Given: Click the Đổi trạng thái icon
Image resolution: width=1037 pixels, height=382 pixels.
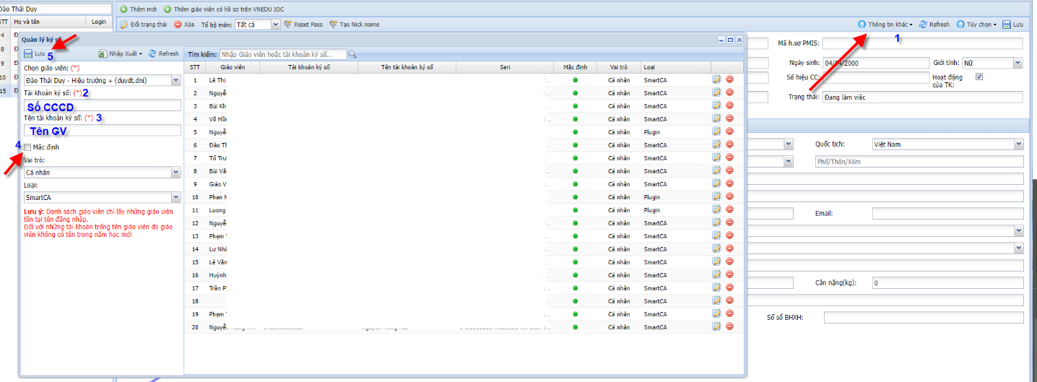Looking at the screenshot, I should [124, 25].
